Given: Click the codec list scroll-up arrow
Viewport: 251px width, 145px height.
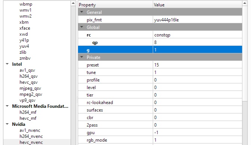Looking at the screenshot, I should [73, 3].
